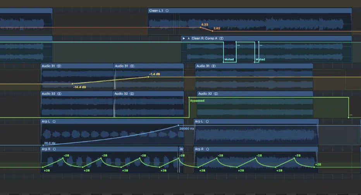Click the 'Bypassed' automation label on Audio 32
The width and height of the screenshot is (361, 195).
(x=197, y=101)
